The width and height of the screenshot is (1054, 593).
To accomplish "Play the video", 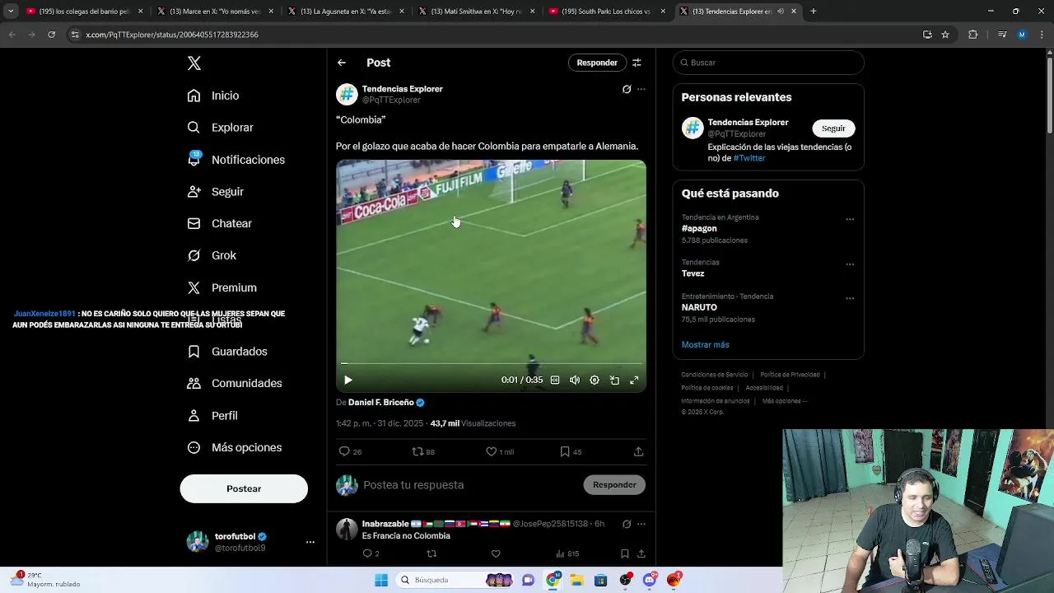I will point(348,380).
